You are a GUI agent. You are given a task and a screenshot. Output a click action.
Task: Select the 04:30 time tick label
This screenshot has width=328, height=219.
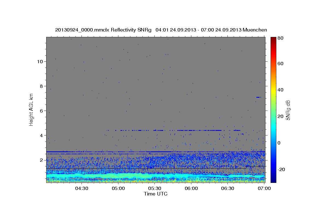point(81,188)
